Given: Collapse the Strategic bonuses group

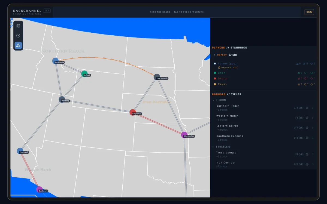Looking at the screenshot, I should tap(214, 147).
